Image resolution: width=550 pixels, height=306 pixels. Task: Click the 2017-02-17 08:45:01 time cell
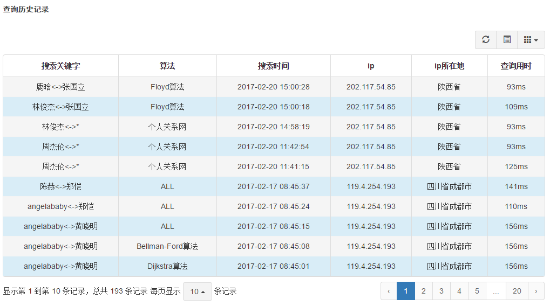click(274, 267)
